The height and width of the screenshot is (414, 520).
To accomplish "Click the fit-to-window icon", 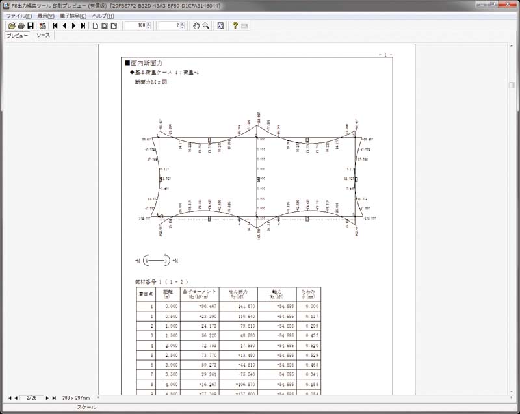I will click(x=220, y=25).
